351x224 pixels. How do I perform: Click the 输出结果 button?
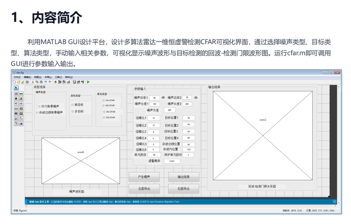click(183, 176)
